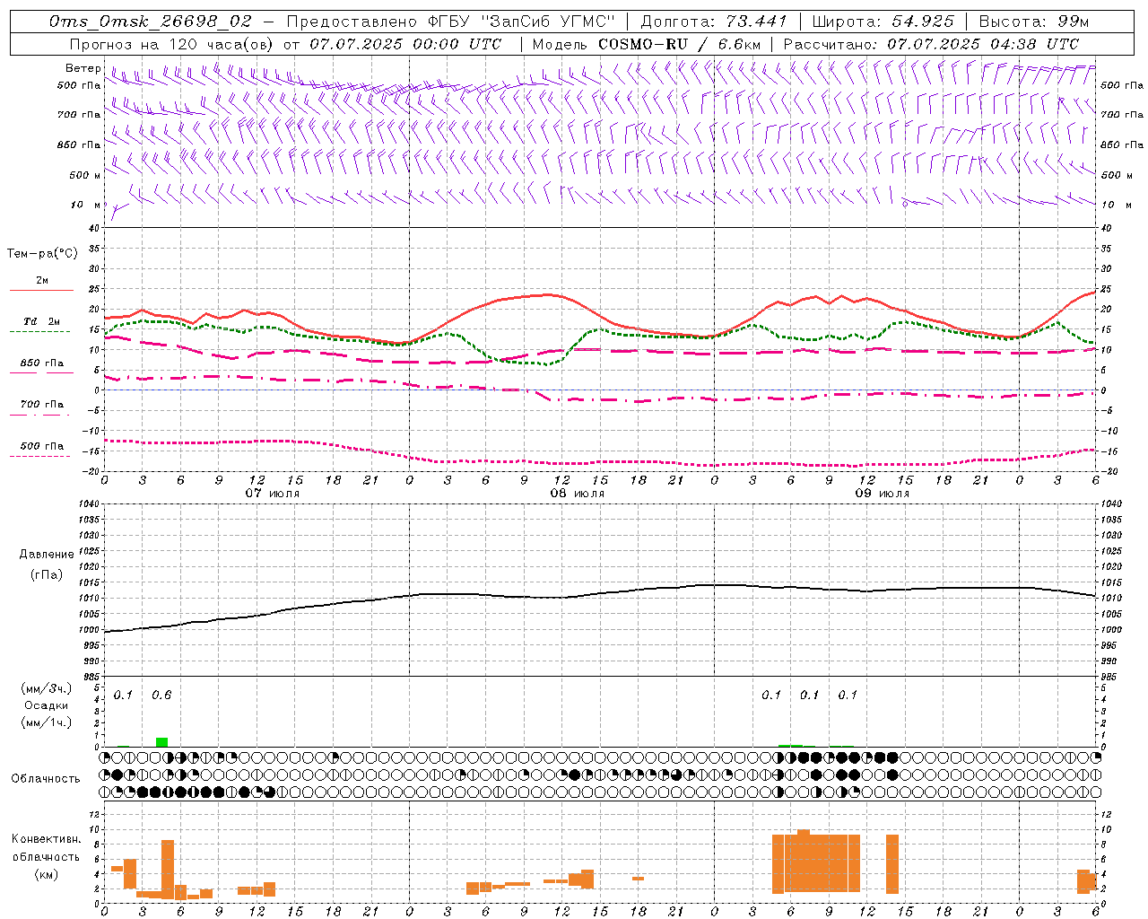Click the Высота: 99м header field

(x=1034, y=22)
